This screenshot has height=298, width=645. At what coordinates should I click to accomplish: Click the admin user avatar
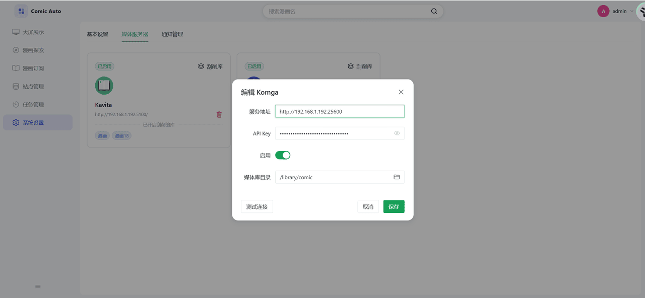point(603,11)
